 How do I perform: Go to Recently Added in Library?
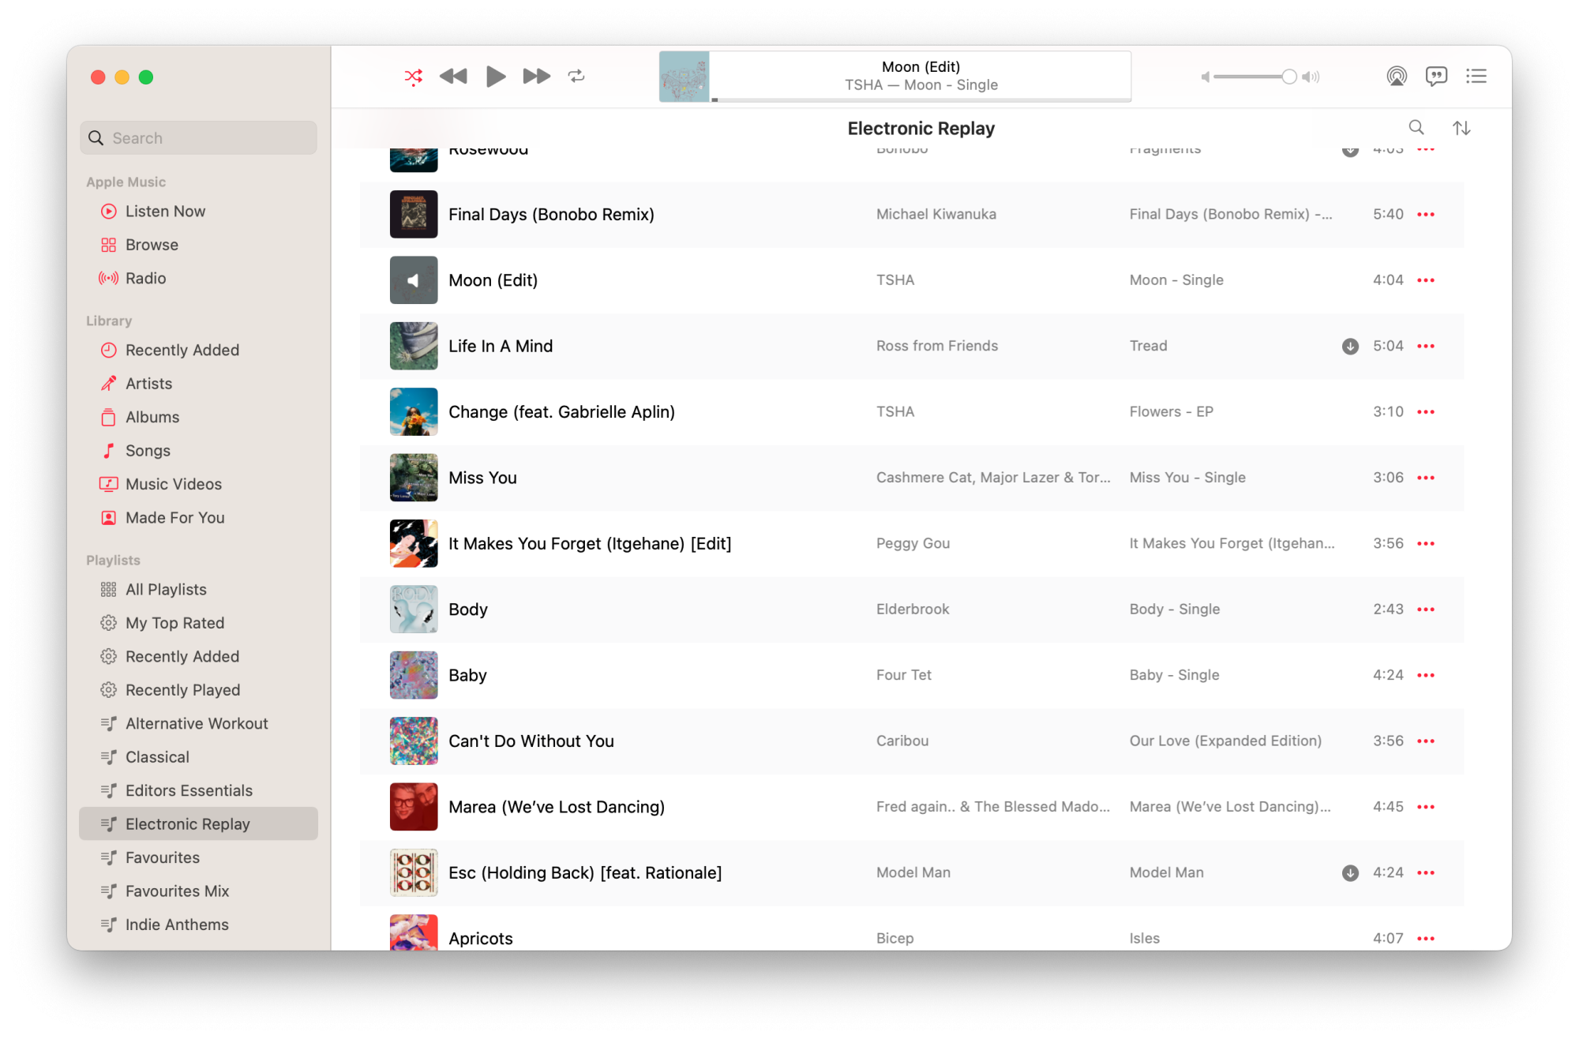[x=182, y=351]
